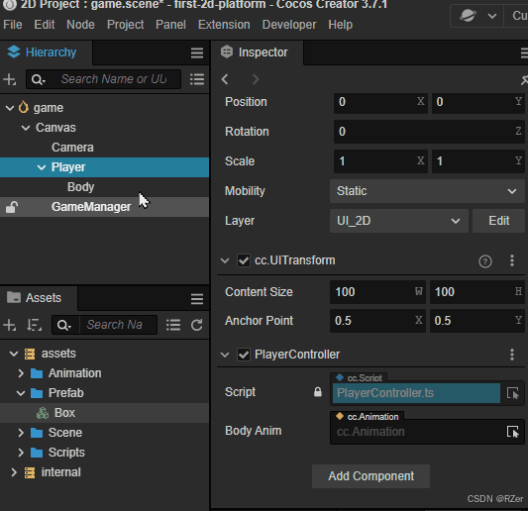Open the PlayerController three-dot menu
The image size is (528, 511).
(x=512, y=355)
